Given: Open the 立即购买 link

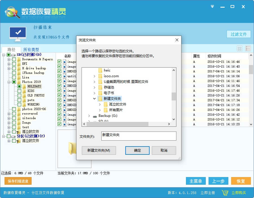Looking at the screenshot, I should (x=239, y=193).
